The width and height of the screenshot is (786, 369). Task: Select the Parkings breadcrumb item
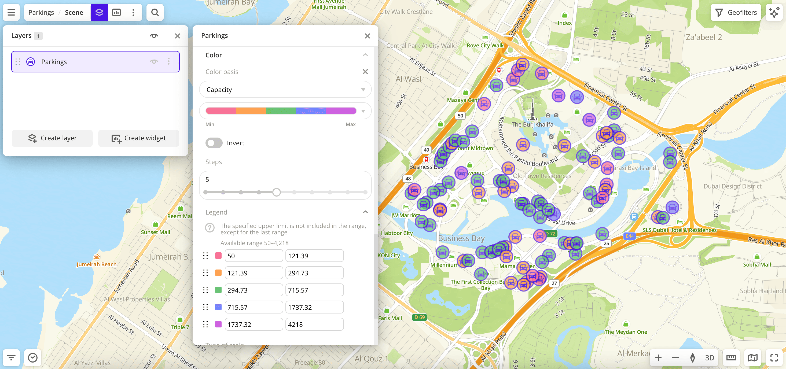tap(41, 13)
